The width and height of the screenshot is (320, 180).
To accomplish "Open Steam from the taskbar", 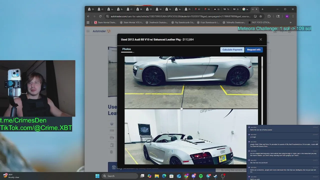I will (215, 176).
